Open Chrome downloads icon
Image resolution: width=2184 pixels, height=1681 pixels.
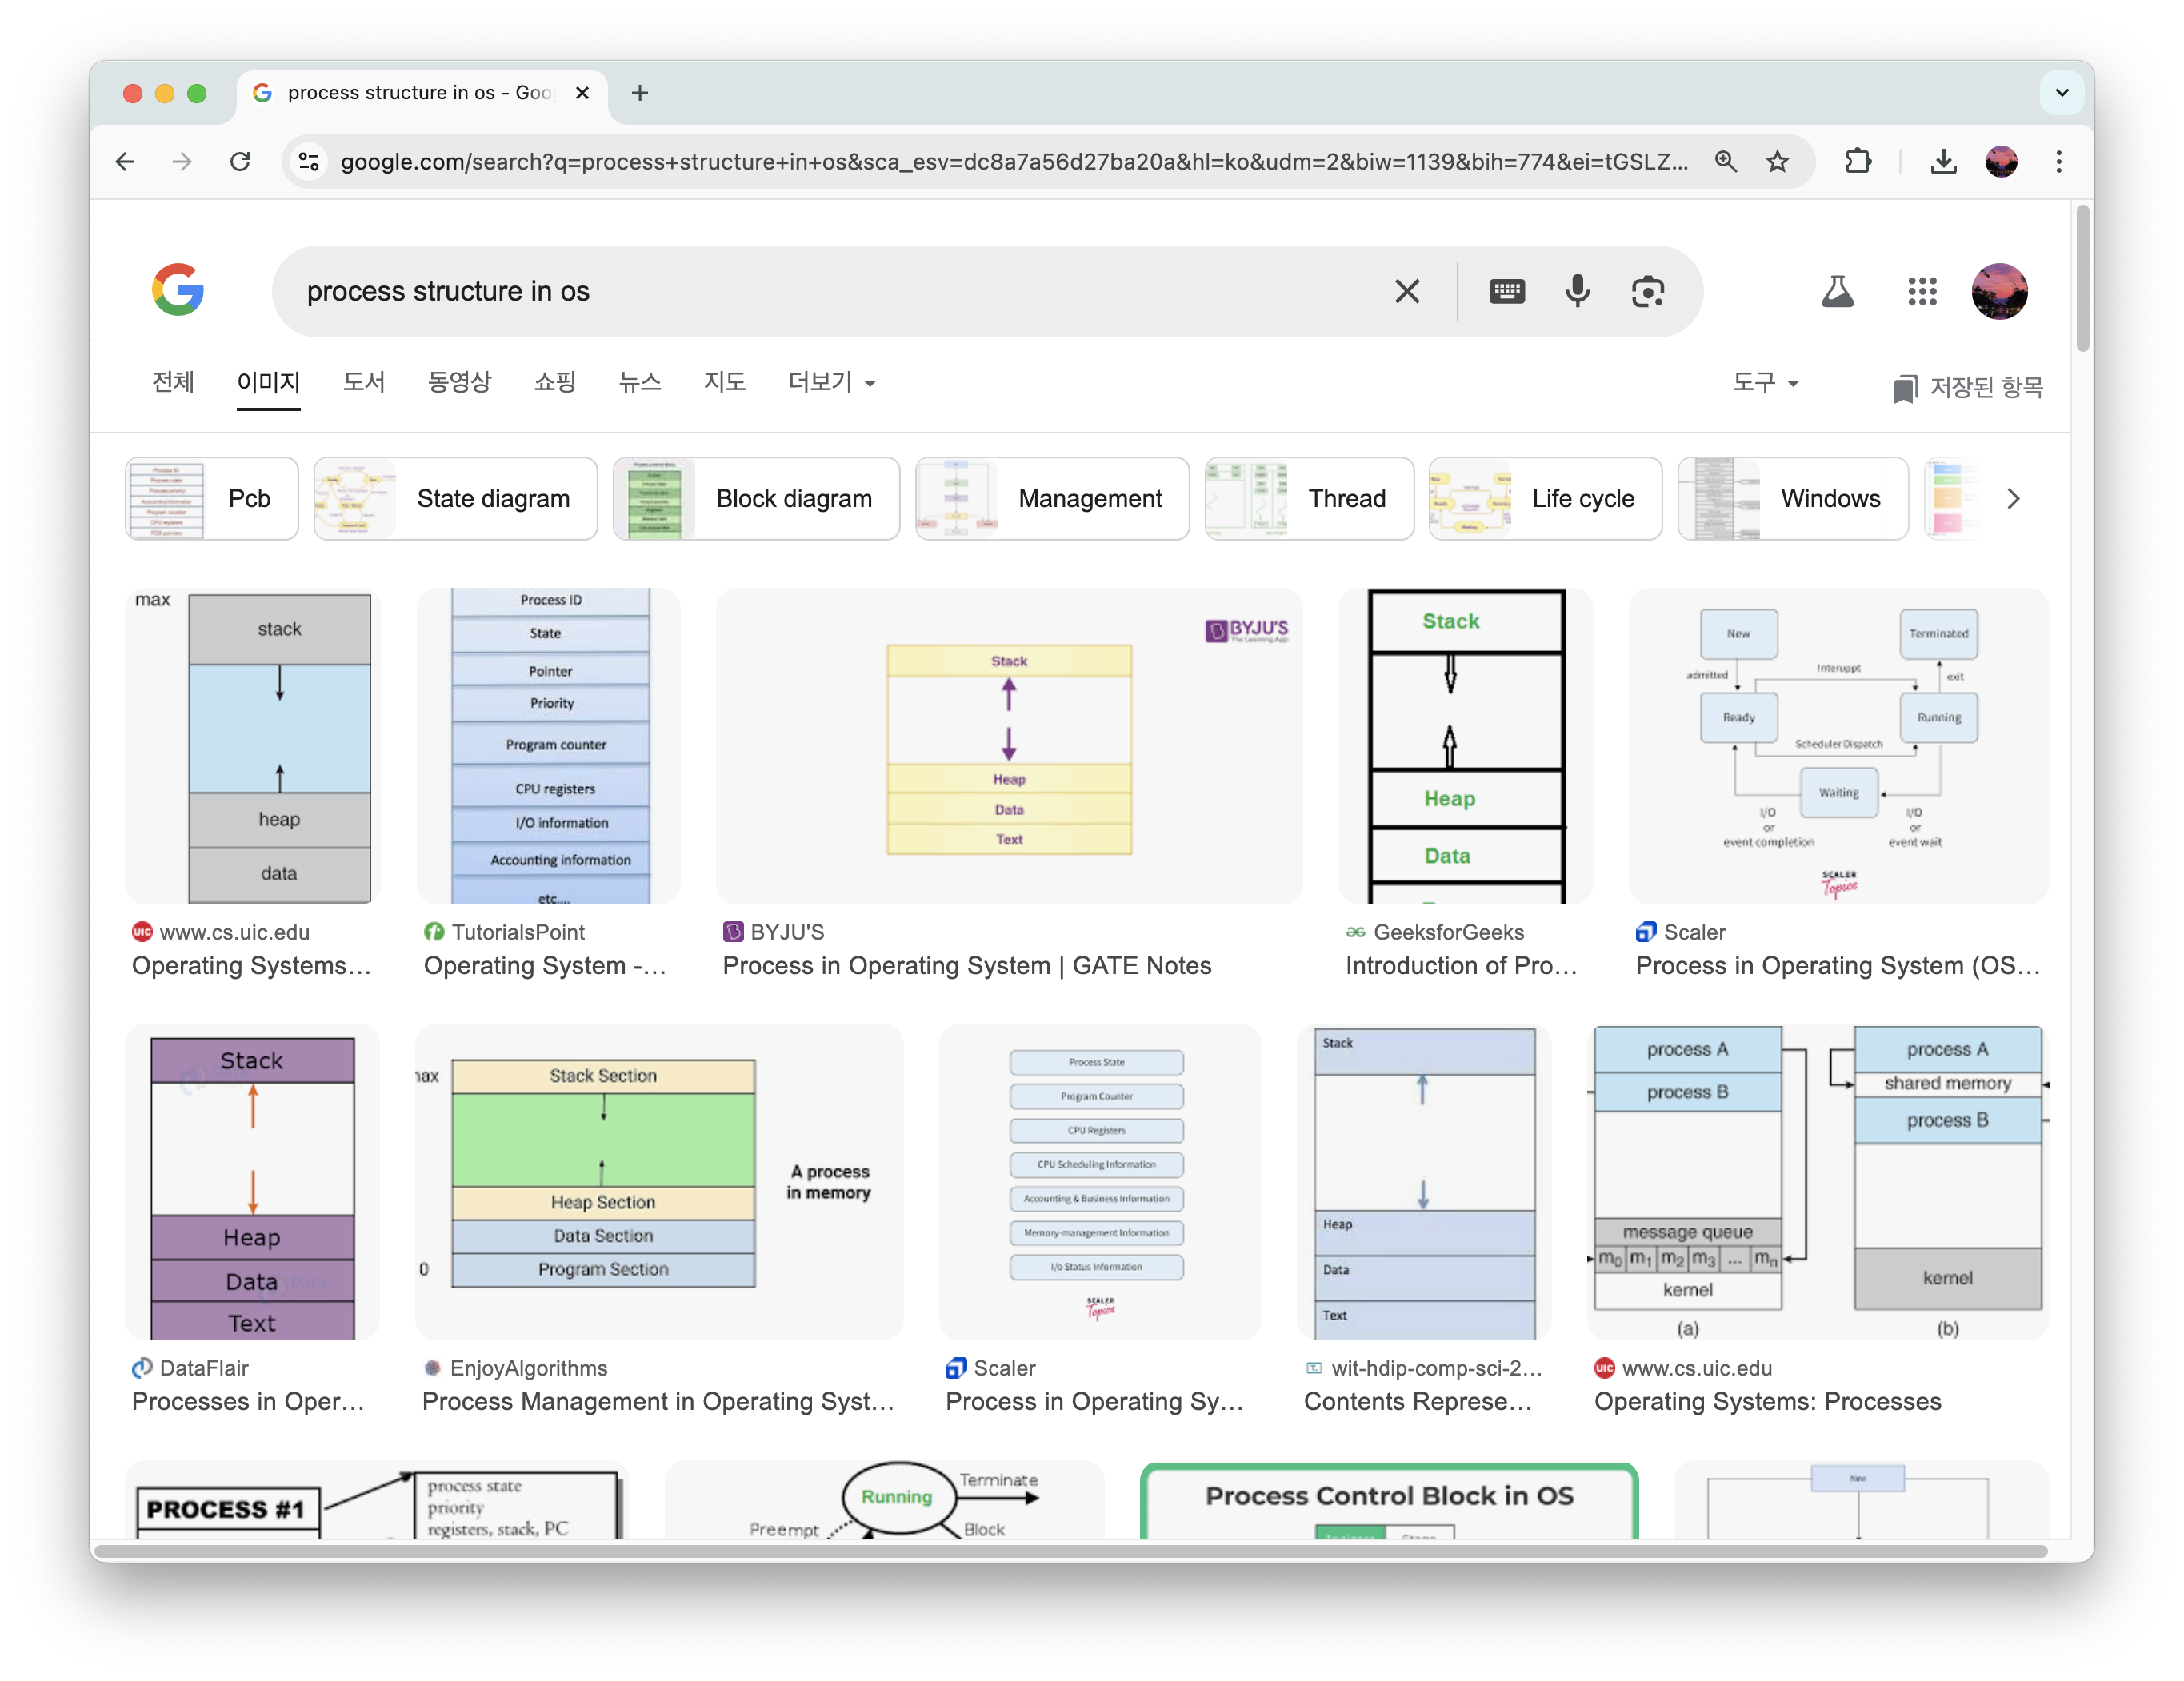(1943, 161)
